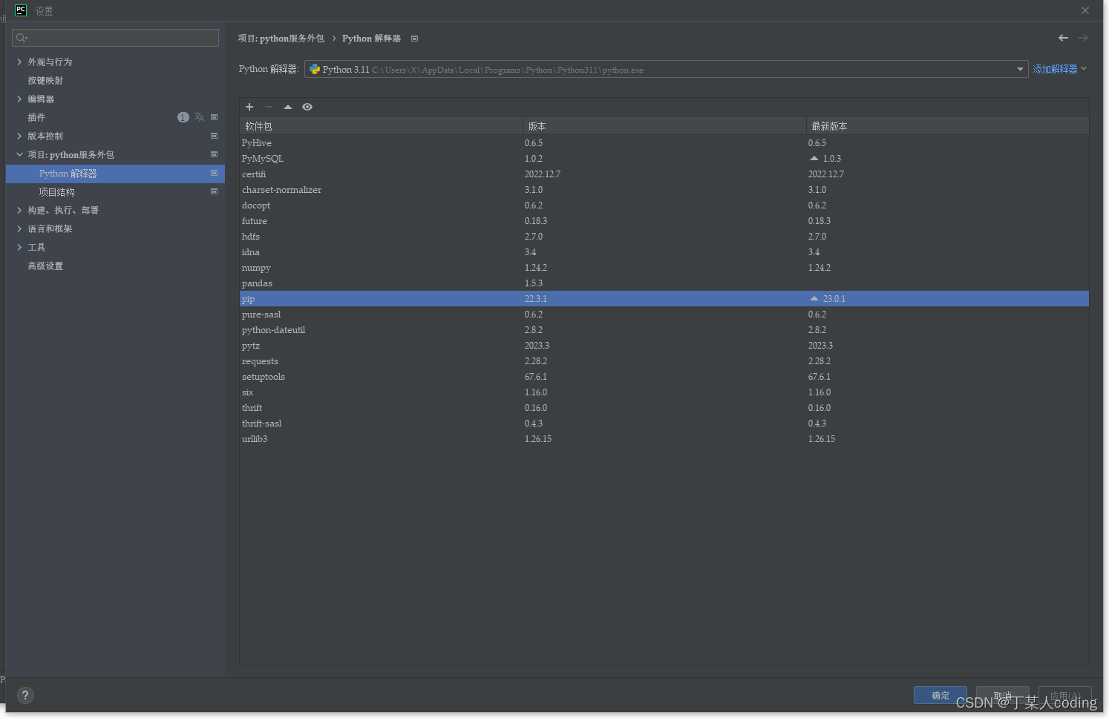Screen dimensions: 1109x718
Task: Select the idna package row
Action: pyautogui.click(x=664, y=251)
